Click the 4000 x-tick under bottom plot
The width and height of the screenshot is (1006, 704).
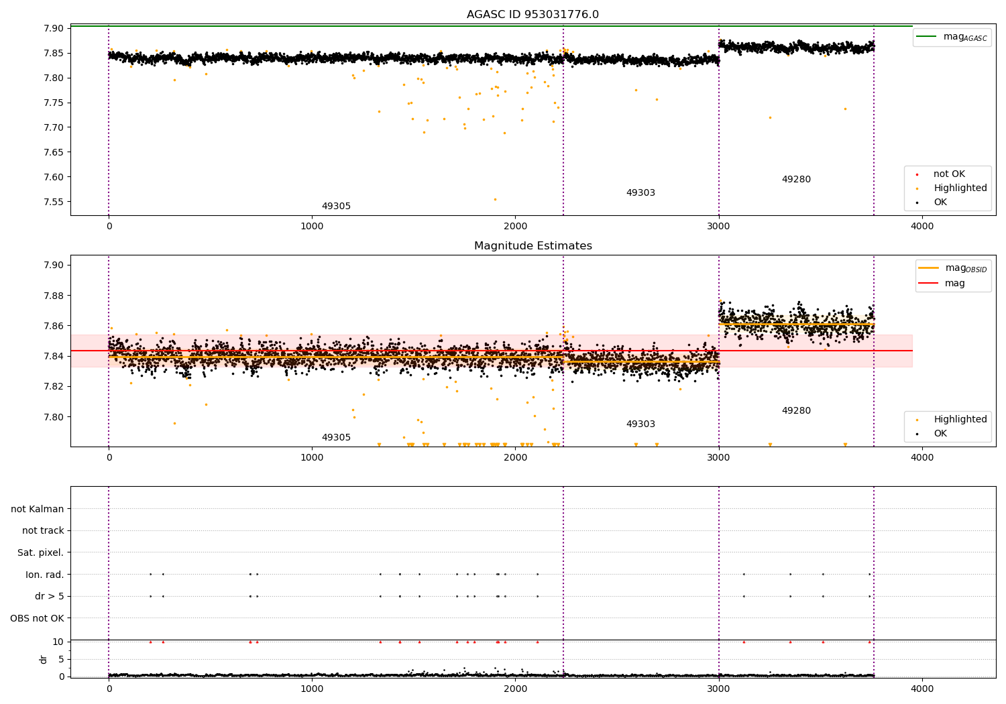(x=922, y=688)
